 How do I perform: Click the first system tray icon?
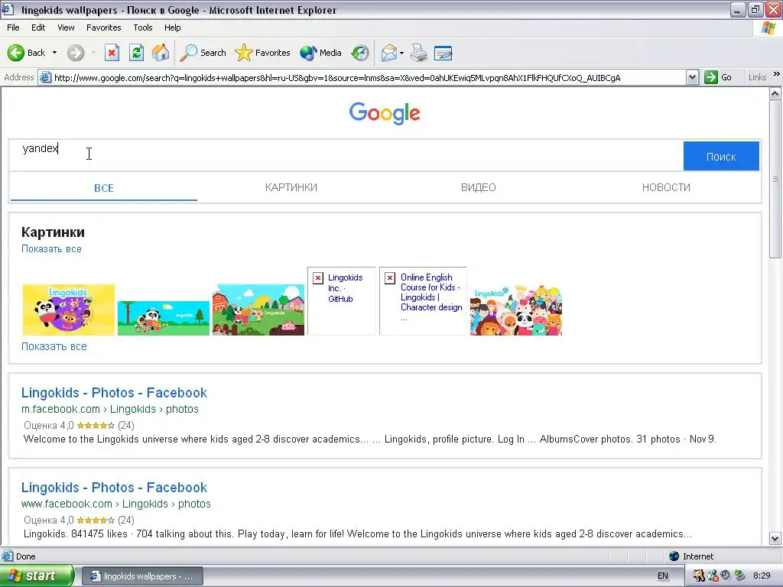click(697, 576)
